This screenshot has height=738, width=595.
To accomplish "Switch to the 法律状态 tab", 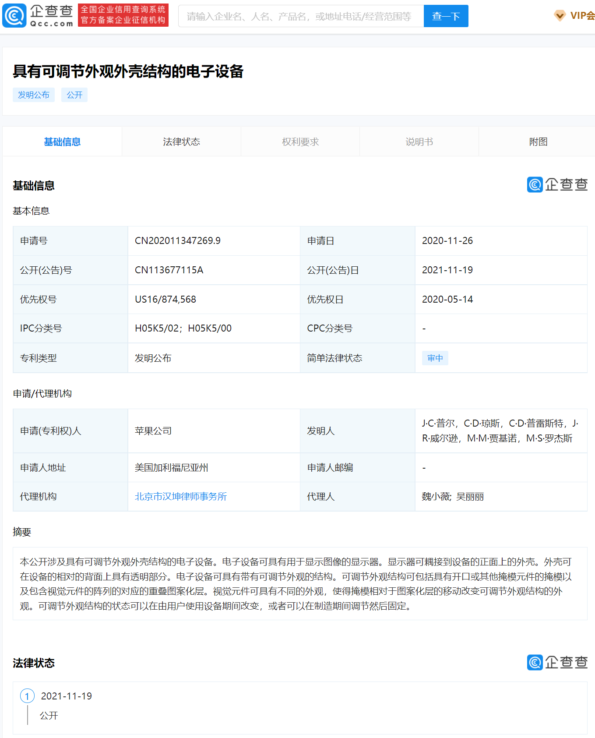I will coord(181,142).
